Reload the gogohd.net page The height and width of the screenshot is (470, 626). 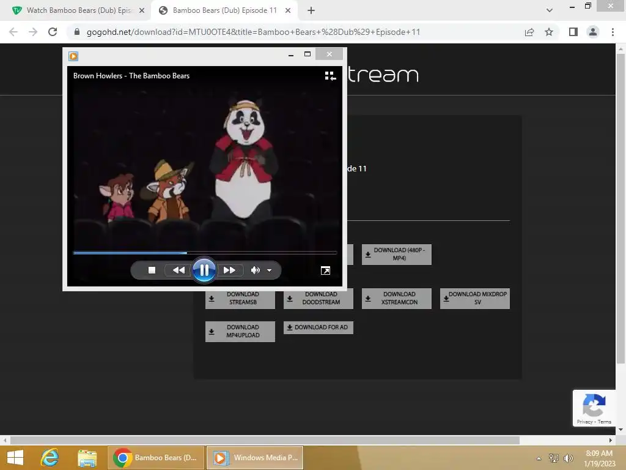coord(53,32)
